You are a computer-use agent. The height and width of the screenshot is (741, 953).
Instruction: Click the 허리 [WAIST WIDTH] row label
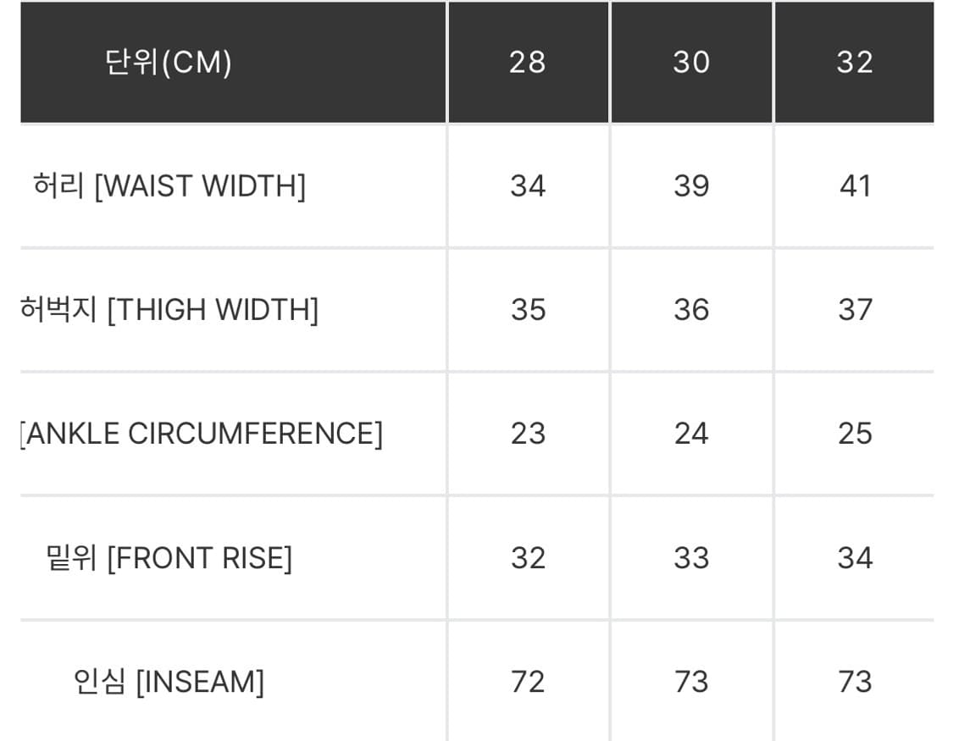(169, 185)
